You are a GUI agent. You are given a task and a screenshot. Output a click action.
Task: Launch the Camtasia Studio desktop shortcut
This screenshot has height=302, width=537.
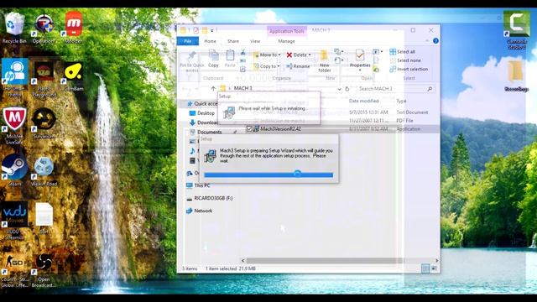pyautogui.click(x=517, y=29)
